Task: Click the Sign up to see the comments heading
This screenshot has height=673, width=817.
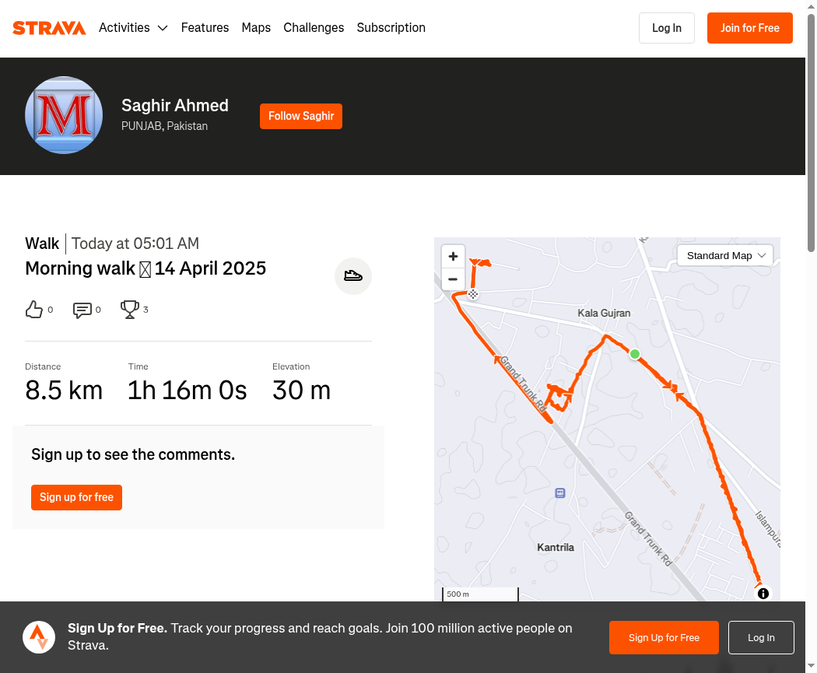Action: click(x=133, y=454)
